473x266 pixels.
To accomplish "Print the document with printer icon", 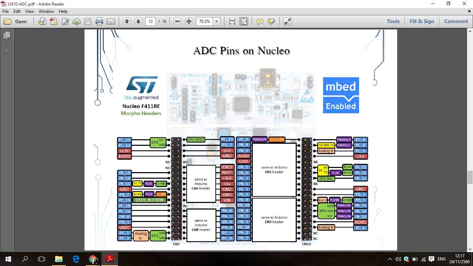I will pos(99,21).
